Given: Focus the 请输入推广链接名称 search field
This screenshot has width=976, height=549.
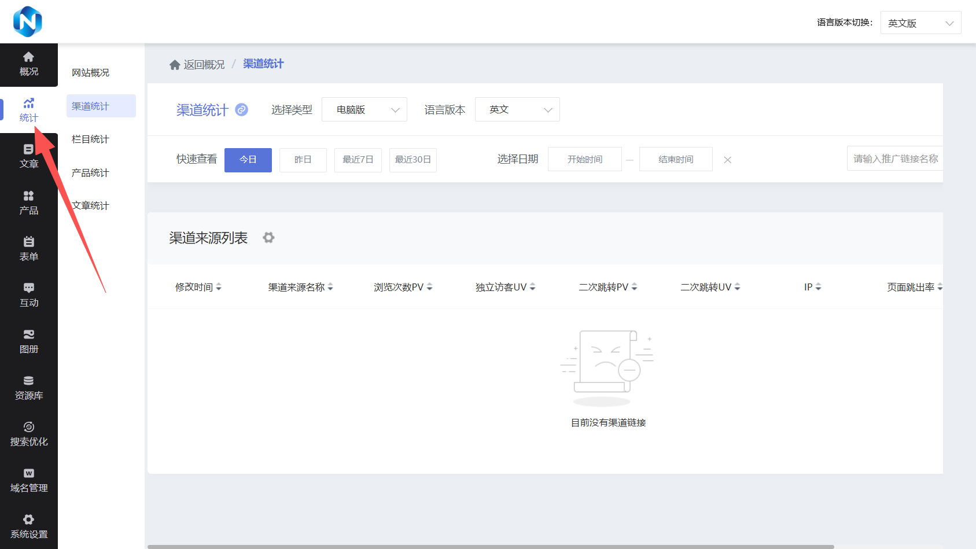Looking at the screenshot, I should (895, 159).
